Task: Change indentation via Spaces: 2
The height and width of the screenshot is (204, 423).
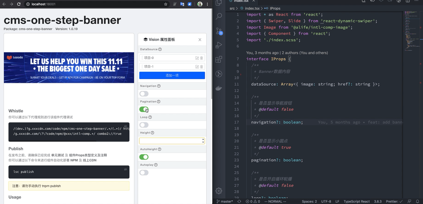Action: click(309, 201)
